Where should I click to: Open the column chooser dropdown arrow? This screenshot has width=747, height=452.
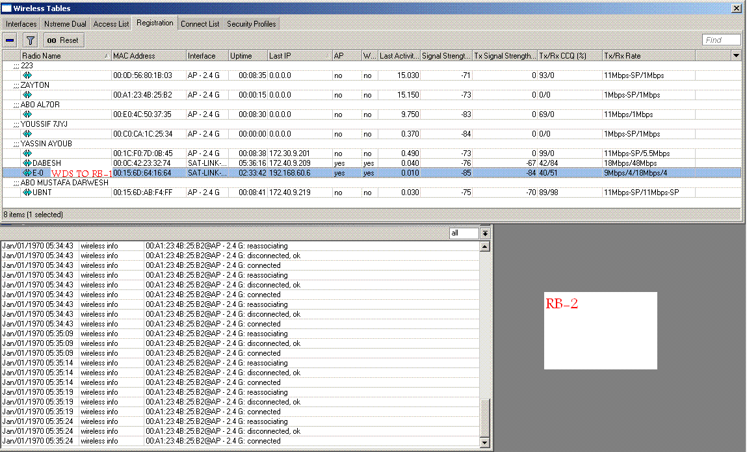(x=736, y=56)
